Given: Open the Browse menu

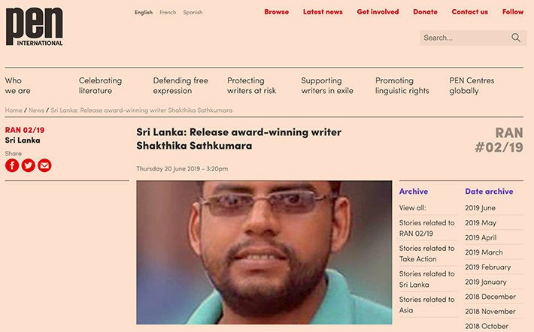Looking at the screenshot, I should [277, 12].
